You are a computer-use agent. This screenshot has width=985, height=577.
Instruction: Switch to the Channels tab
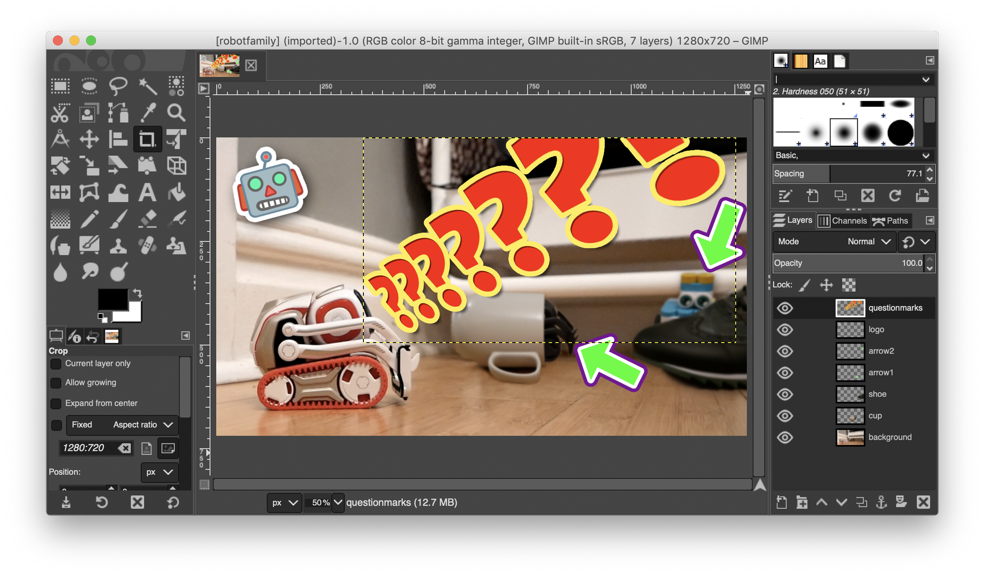pyautogui.click(x=843, y=221)
